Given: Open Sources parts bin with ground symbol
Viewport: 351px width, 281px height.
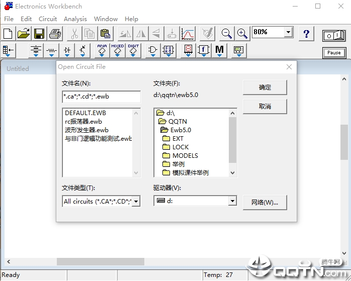Looking at the screenshot, I should pyautogui.click(x=36, y=51).
